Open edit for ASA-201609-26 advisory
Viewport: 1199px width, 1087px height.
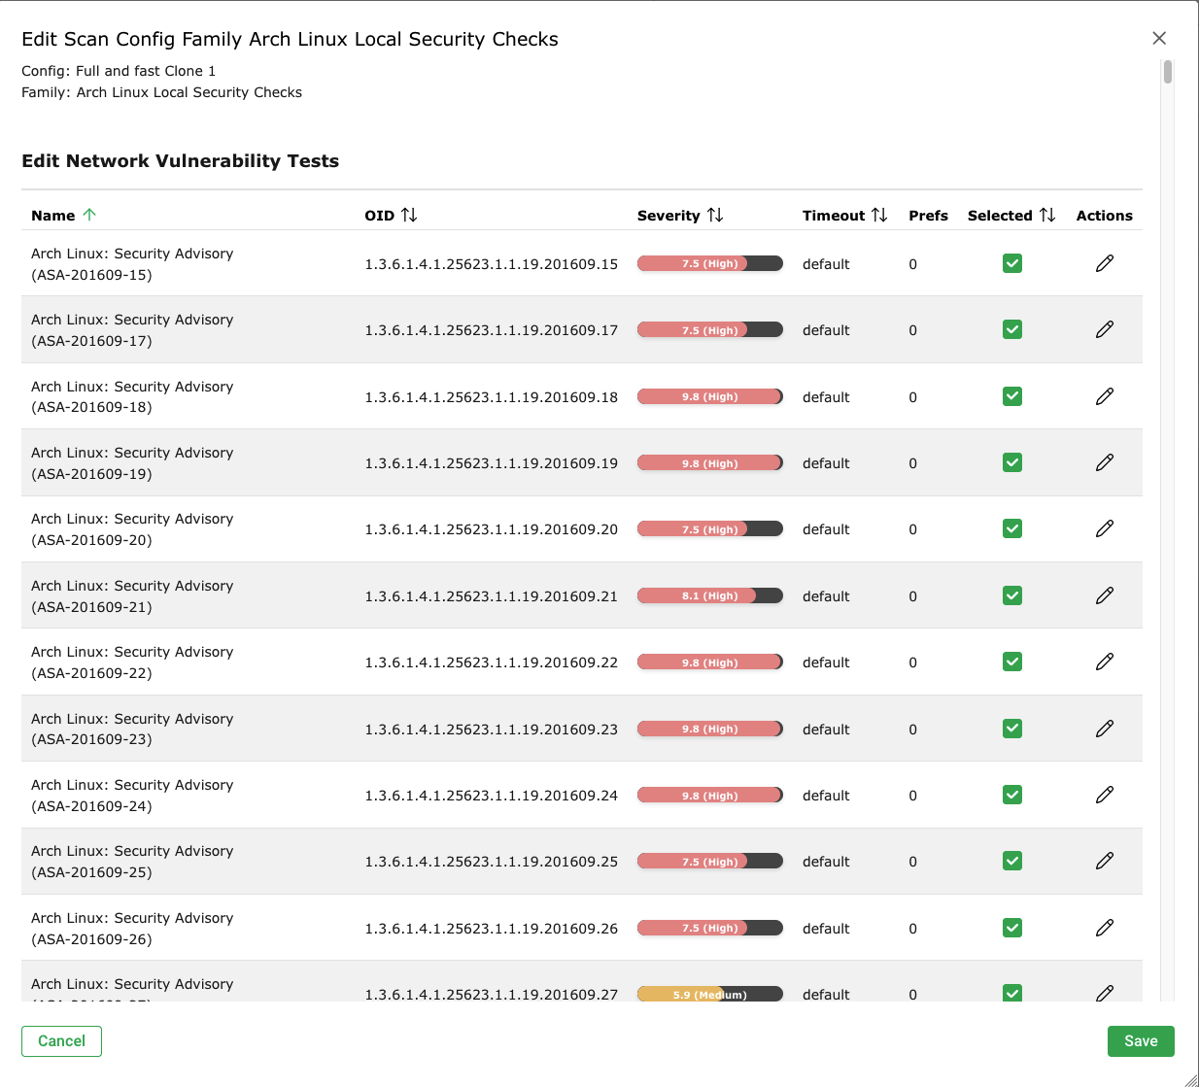[1104, 928]
